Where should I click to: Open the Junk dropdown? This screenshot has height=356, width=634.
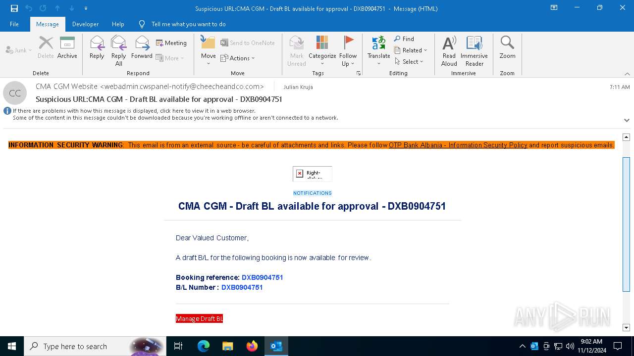[19, 50]
